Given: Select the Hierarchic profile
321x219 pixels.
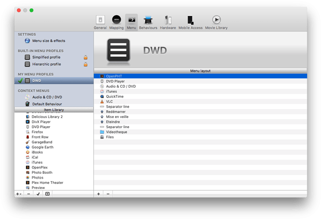Looking at the screenshot, I should [x=54, y=64].
